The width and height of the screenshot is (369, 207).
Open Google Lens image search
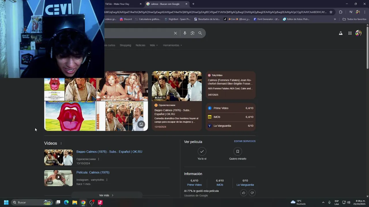point(193,33)
